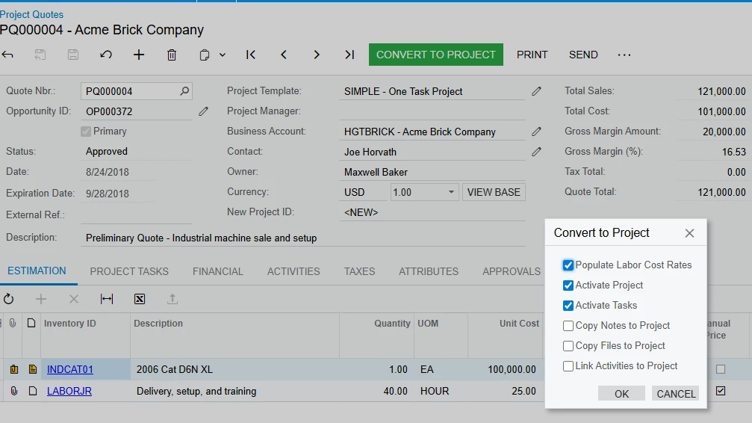Go to the first record
Screen dimensions: 752x423
tap(250, 55)
